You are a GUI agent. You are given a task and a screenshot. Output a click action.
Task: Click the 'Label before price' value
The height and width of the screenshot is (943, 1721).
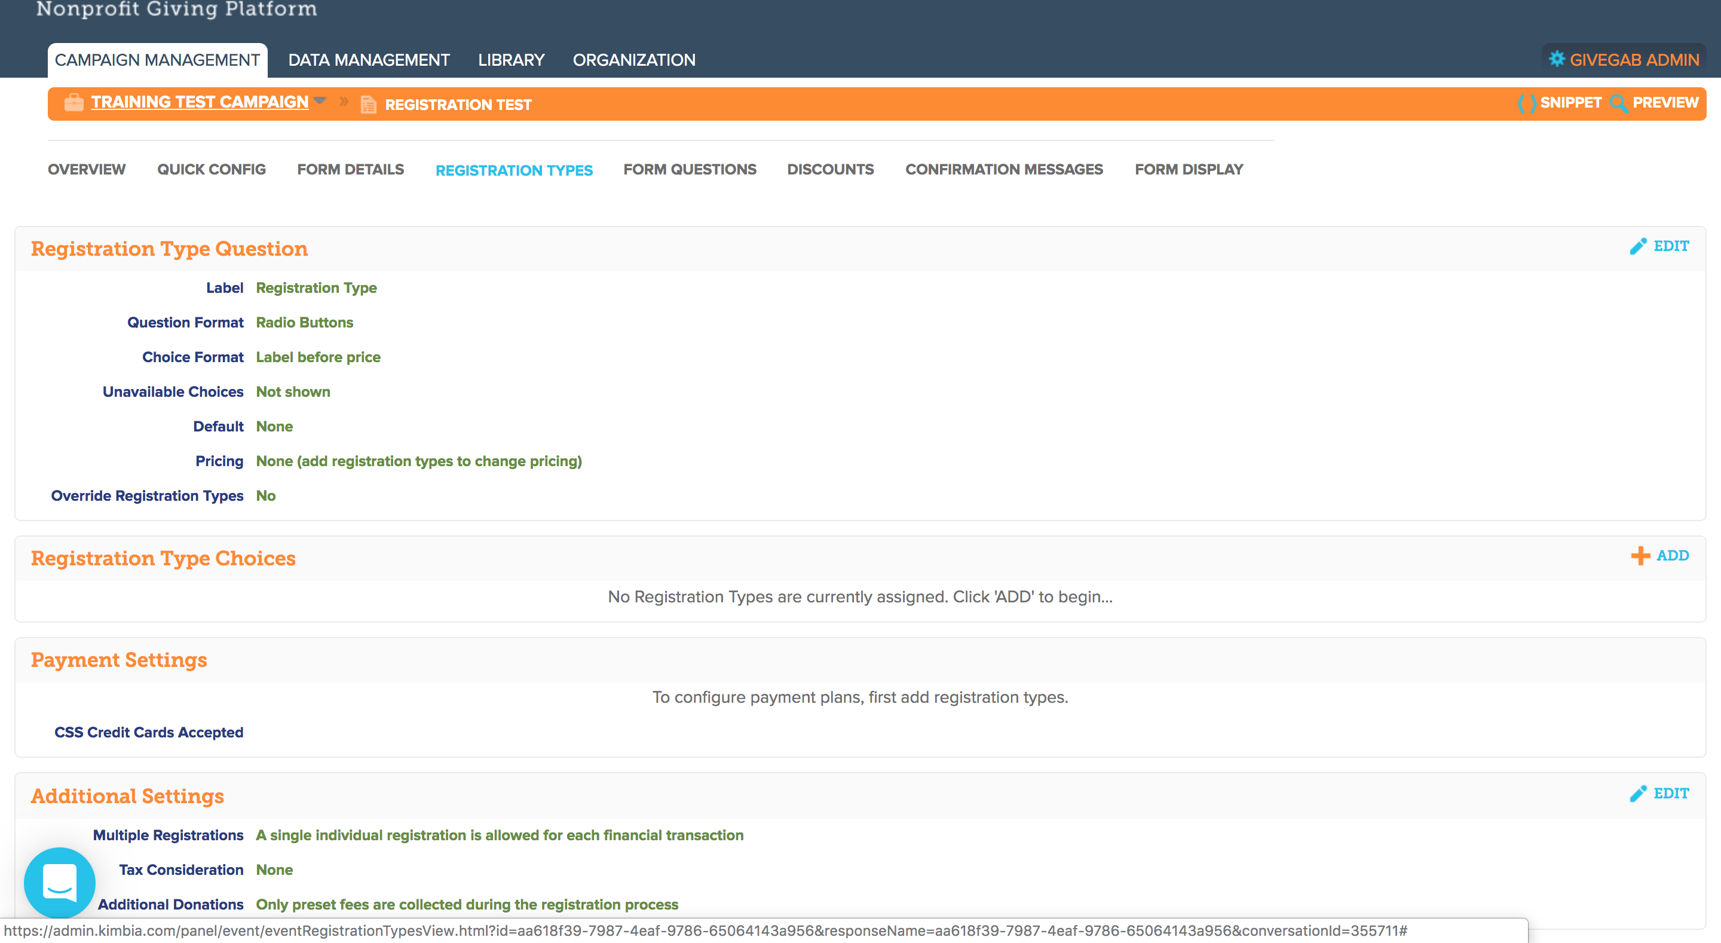(318, 357)
